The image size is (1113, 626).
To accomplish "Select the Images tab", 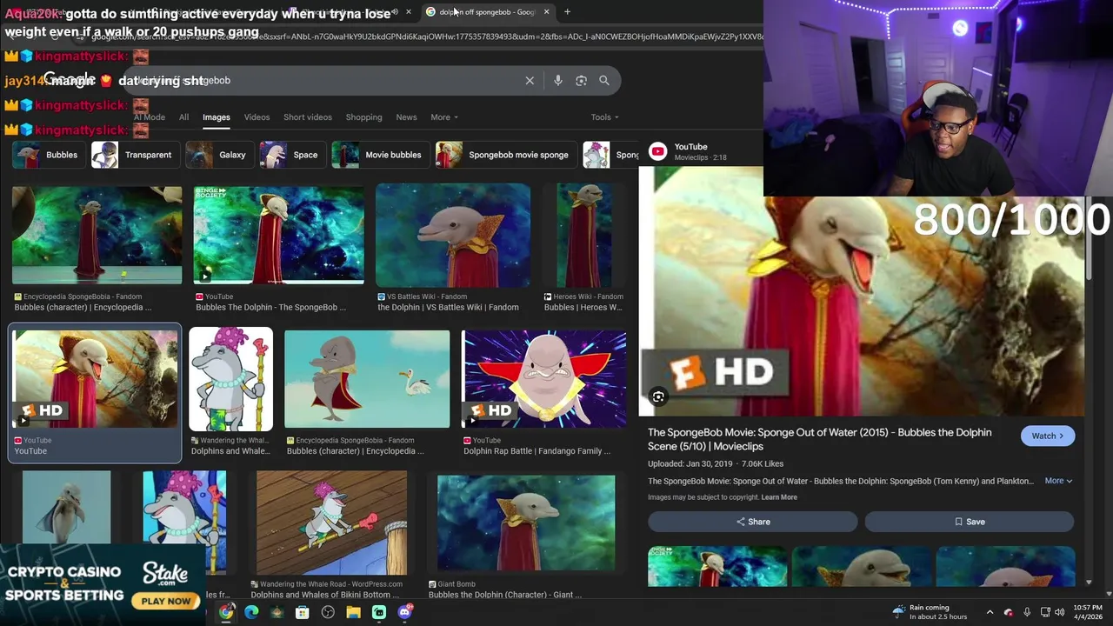I will pos(217,117).
